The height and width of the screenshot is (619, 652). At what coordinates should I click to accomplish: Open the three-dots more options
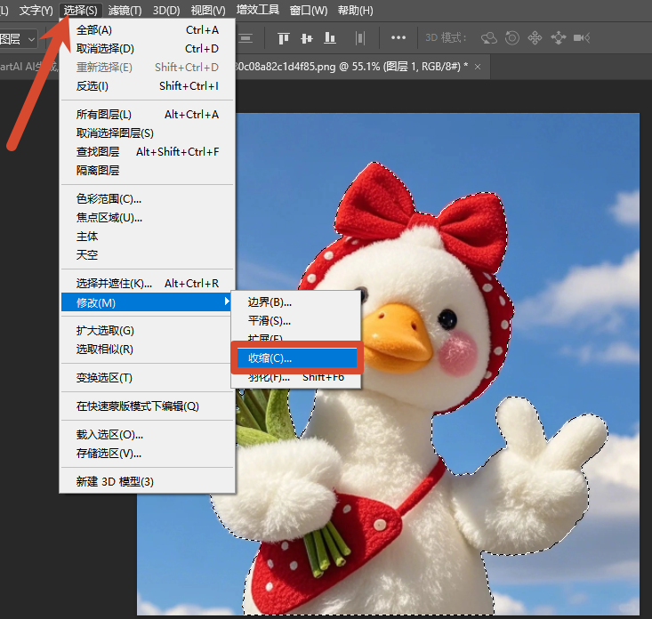coord(398,38)
